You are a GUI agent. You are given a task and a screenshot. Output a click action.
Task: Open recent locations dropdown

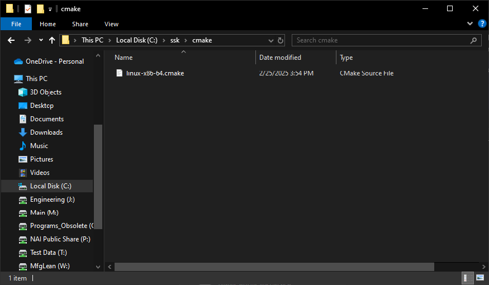(41, 40)
